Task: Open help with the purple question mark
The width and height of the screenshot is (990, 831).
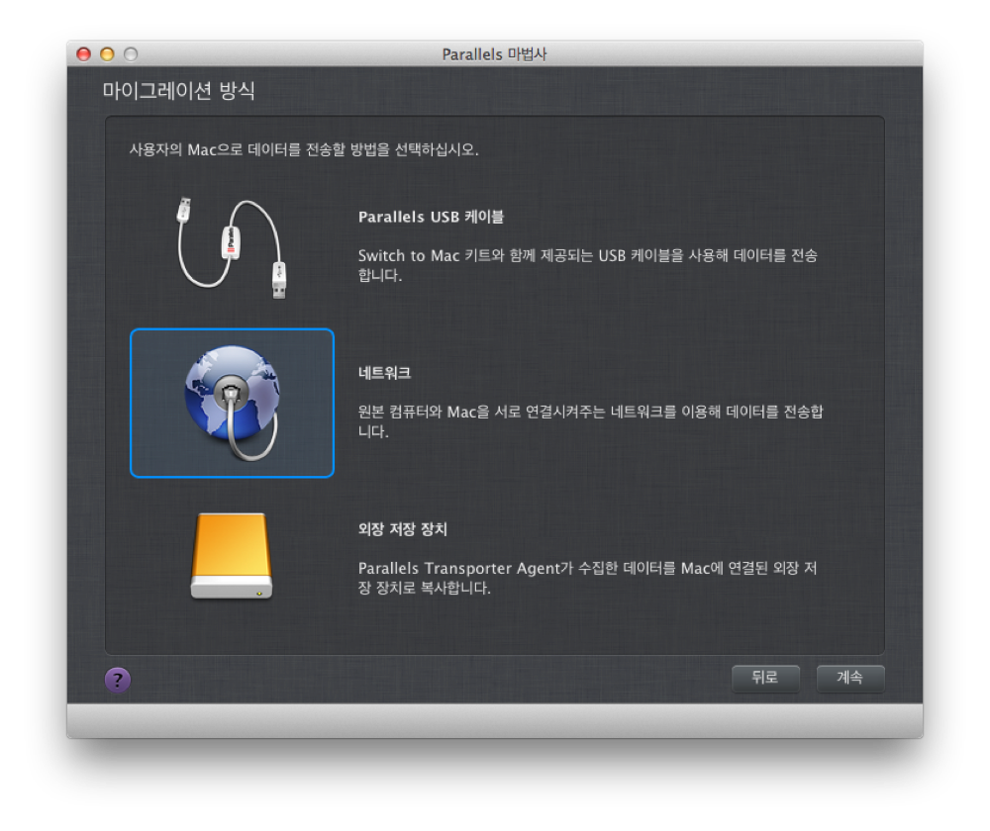Action: [x=118, y=680]
